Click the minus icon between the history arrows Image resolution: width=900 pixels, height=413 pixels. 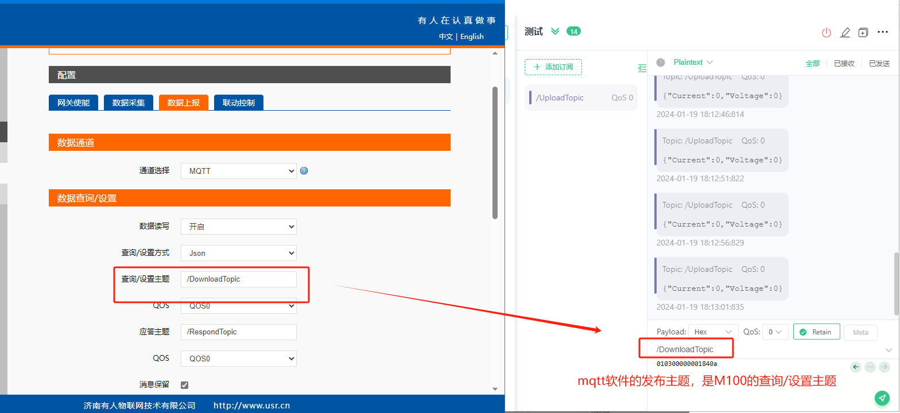click(x=870, y=367)
